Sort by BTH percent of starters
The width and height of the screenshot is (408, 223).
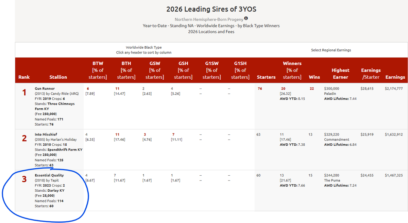(x=126, y=70)
